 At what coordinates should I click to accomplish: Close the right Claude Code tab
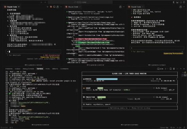click(x=143, y=7)
